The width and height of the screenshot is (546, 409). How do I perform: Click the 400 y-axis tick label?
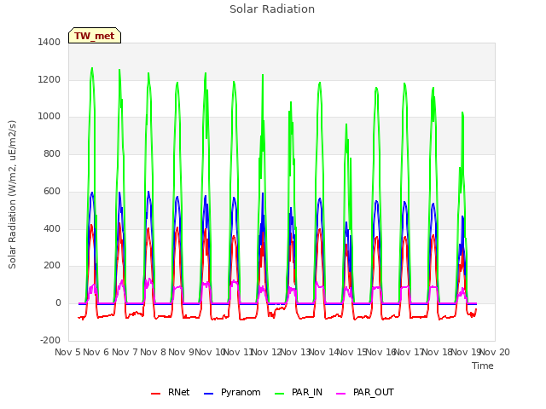(52, 229)
